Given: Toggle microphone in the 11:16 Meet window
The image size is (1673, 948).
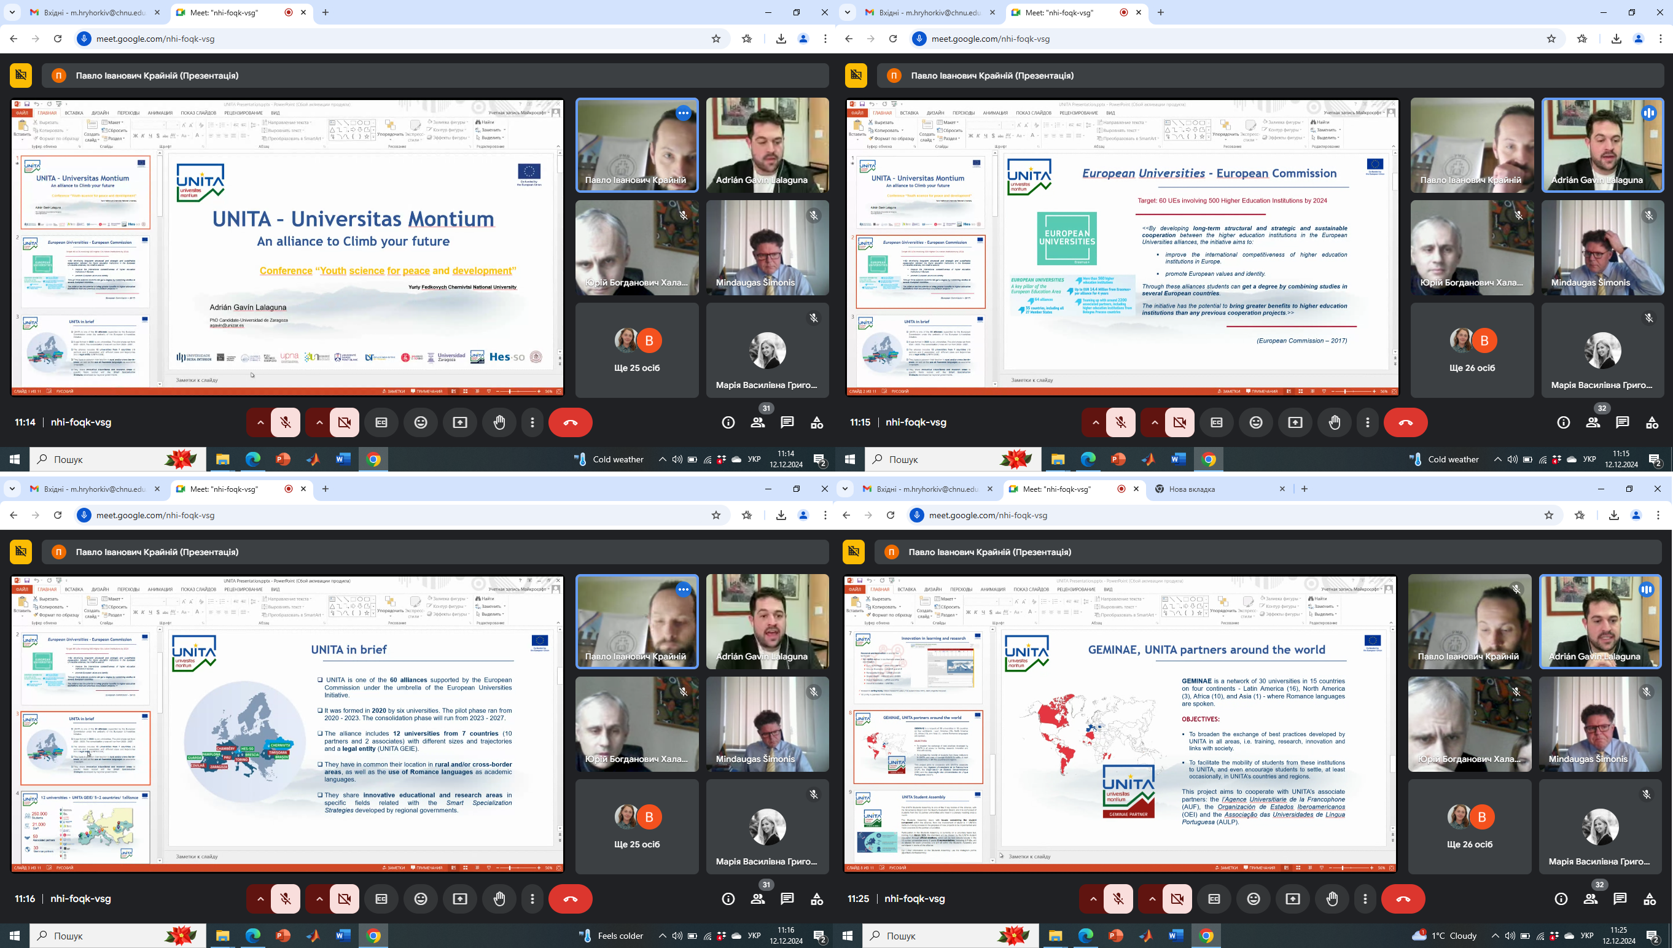Looking at the screenshot, I should (x=285, y=898).
